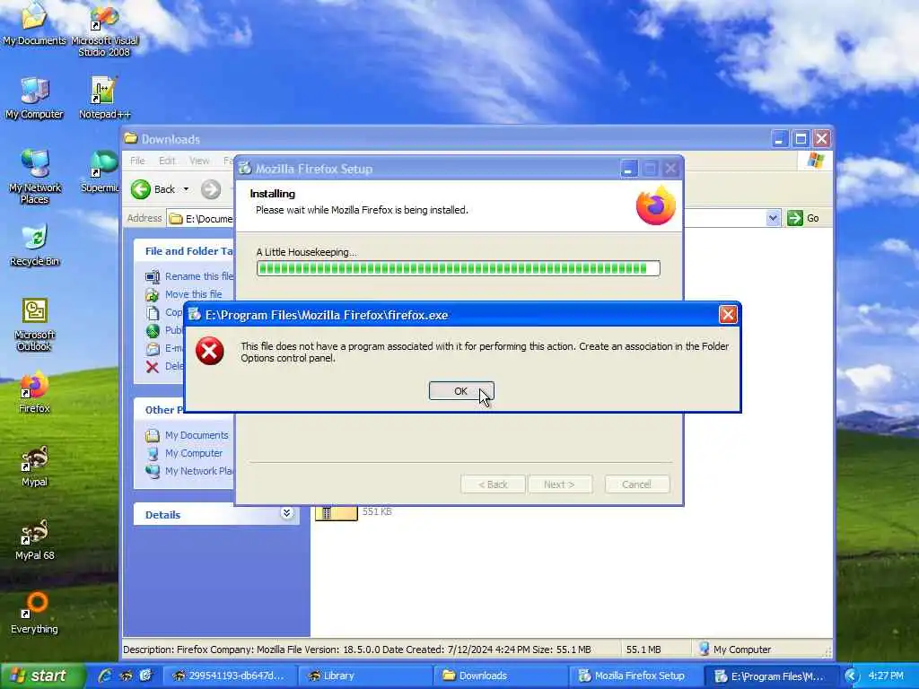Image resolution: width=919 pixels, height=689 pixels.
Task: Launch the Mypal desktop shortcut
Action: (34, 466)
